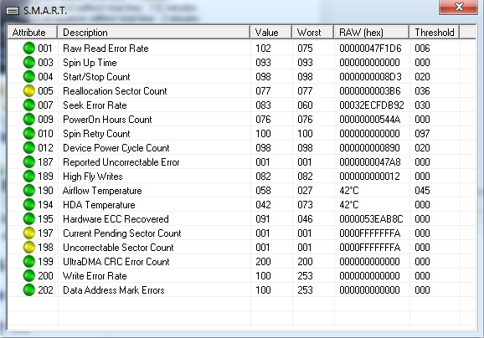Screen dimensions: 484x338
Task: Click the yellow icon for Uncorrectable Sector Count
Action: click(x=29, y=247)
